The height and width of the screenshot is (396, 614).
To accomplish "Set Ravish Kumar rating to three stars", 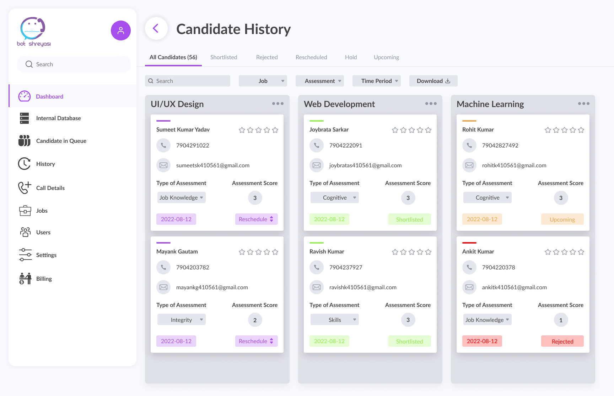I will point(411,252).
